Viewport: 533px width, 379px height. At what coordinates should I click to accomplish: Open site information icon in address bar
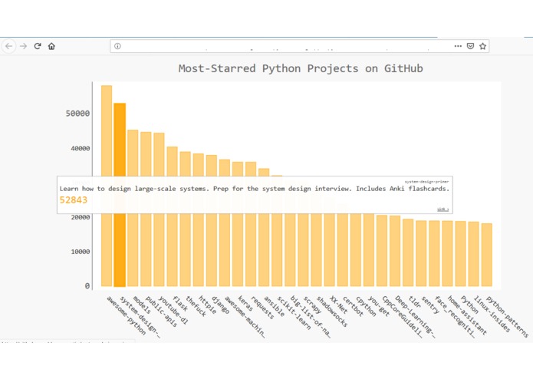tap(117, 46)
